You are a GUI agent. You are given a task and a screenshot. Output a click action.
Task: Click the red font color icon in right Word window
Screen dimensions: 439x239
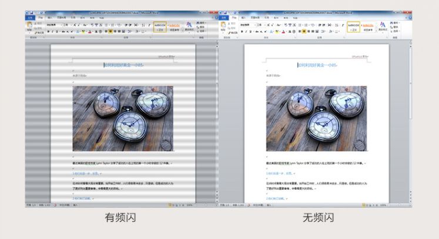[283, 32]
